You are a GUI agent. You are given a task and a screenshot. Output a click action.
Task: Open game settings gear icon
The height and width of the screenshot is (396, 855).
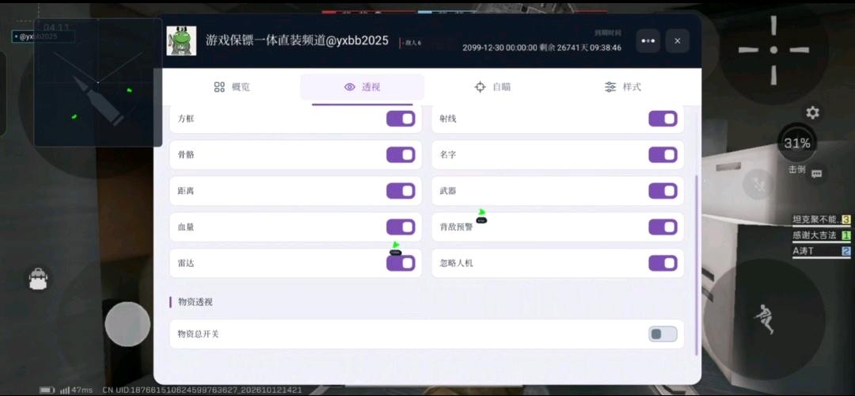(812, 113)
